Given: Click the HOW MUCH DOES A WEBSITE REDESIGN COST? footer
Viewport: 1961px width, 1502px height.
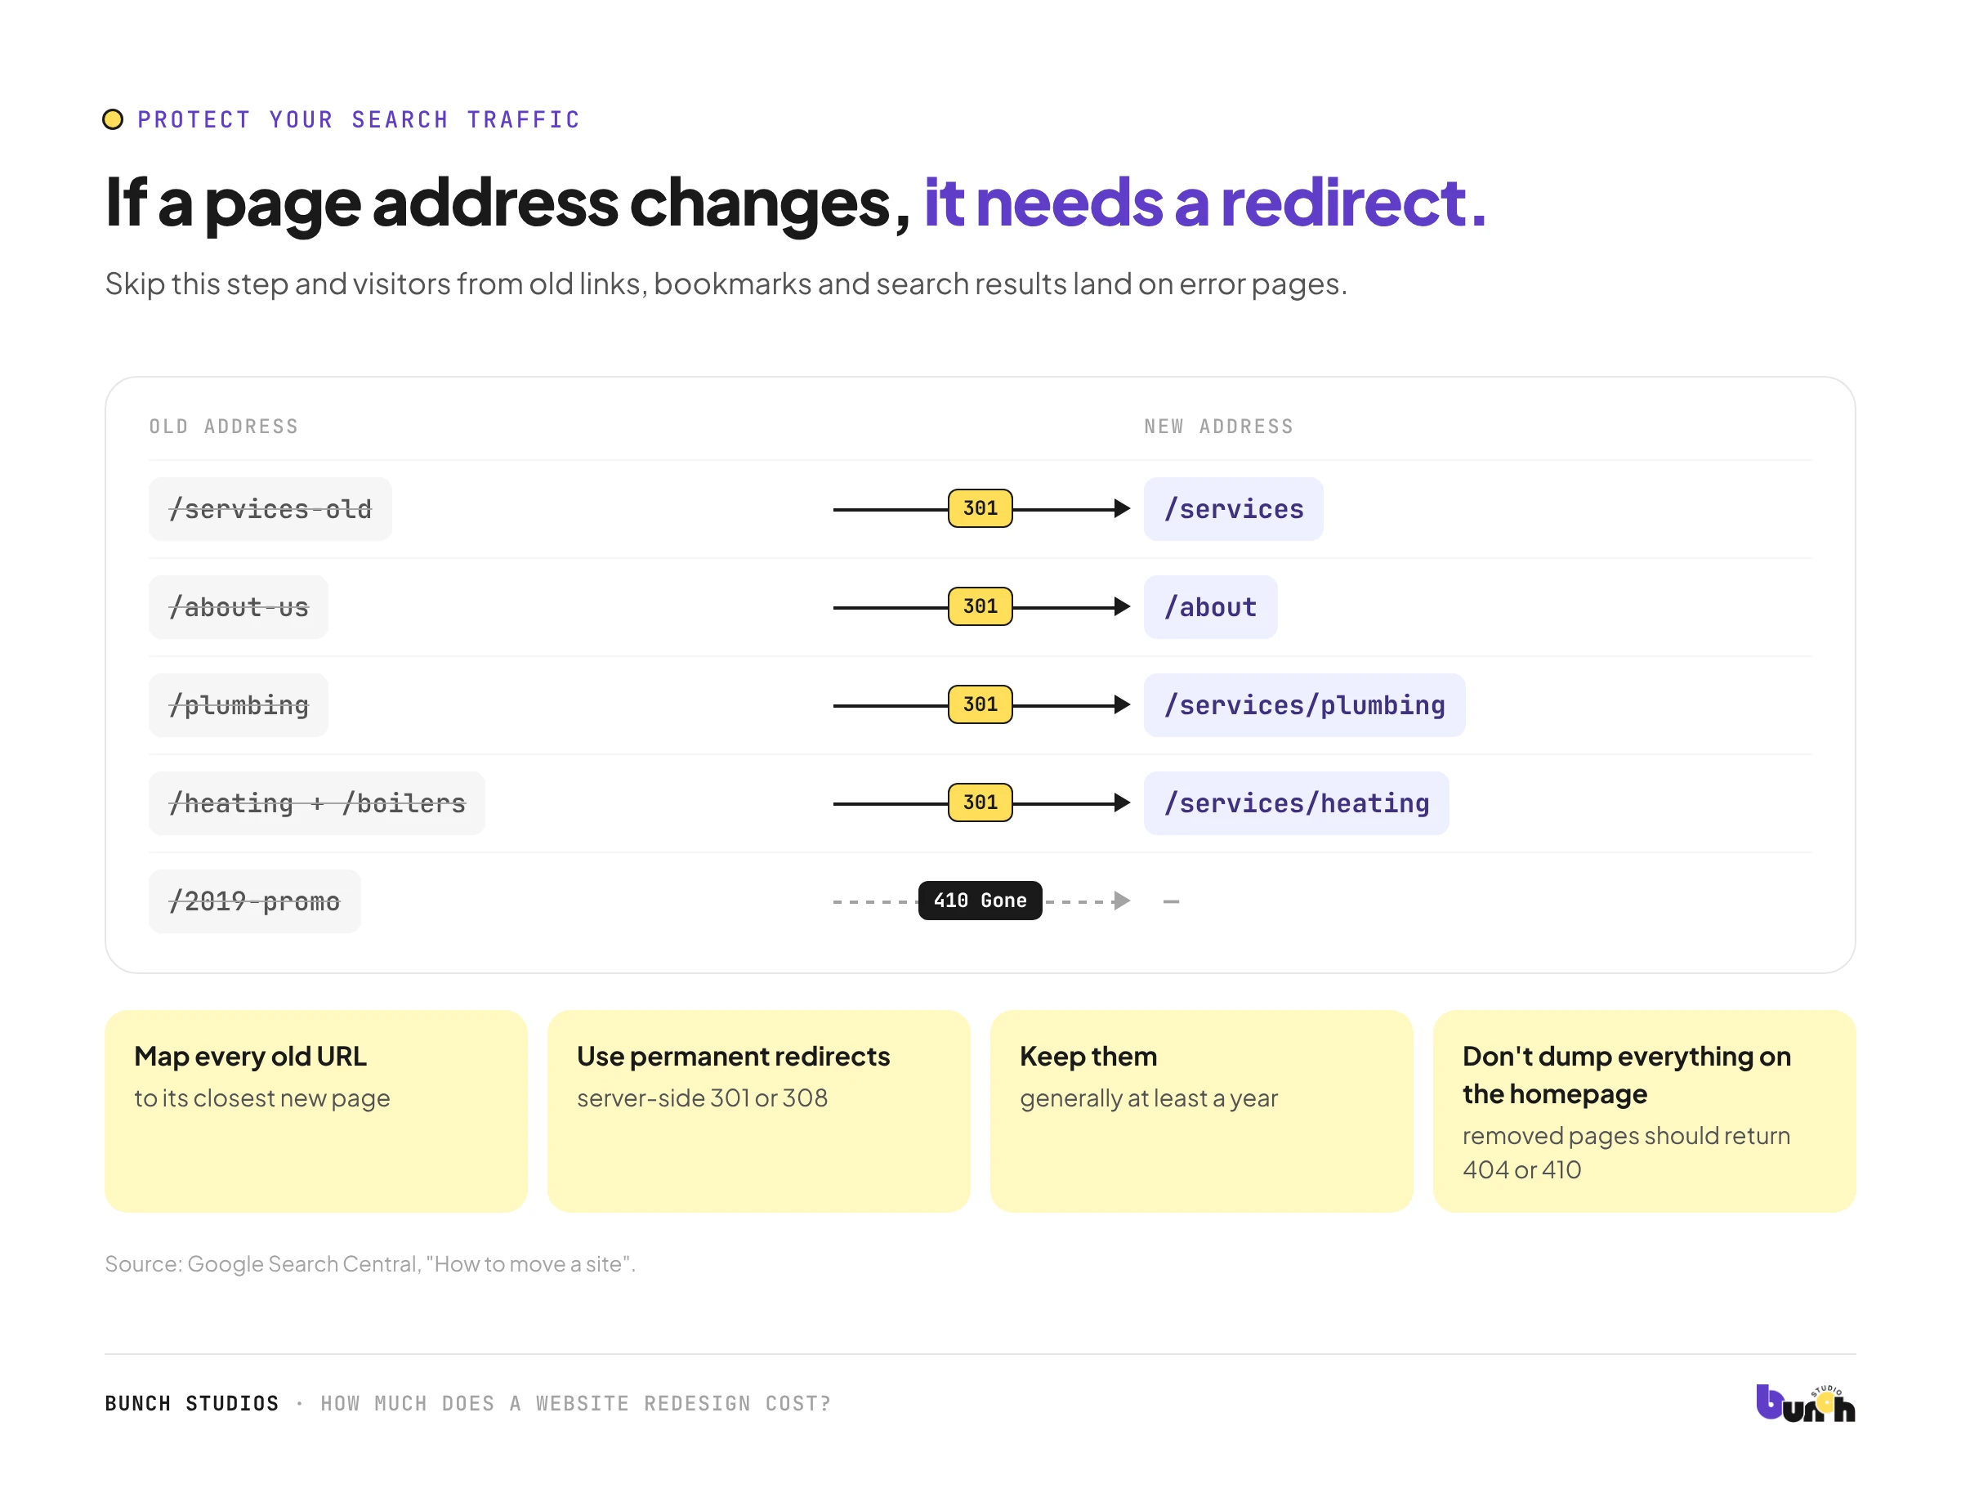Looking at the screenshot, I should pos(575,1404).
